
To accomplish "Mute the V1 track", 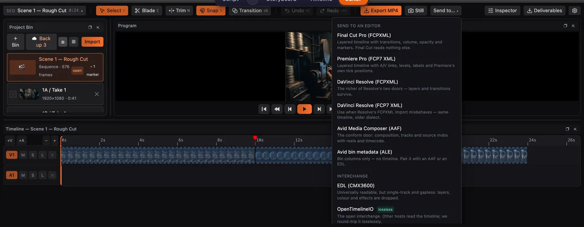I will [x=23, y=155].
